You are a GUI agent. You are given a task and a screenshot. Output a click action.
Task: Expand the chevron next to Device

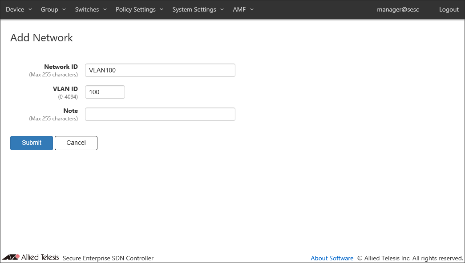30,9
